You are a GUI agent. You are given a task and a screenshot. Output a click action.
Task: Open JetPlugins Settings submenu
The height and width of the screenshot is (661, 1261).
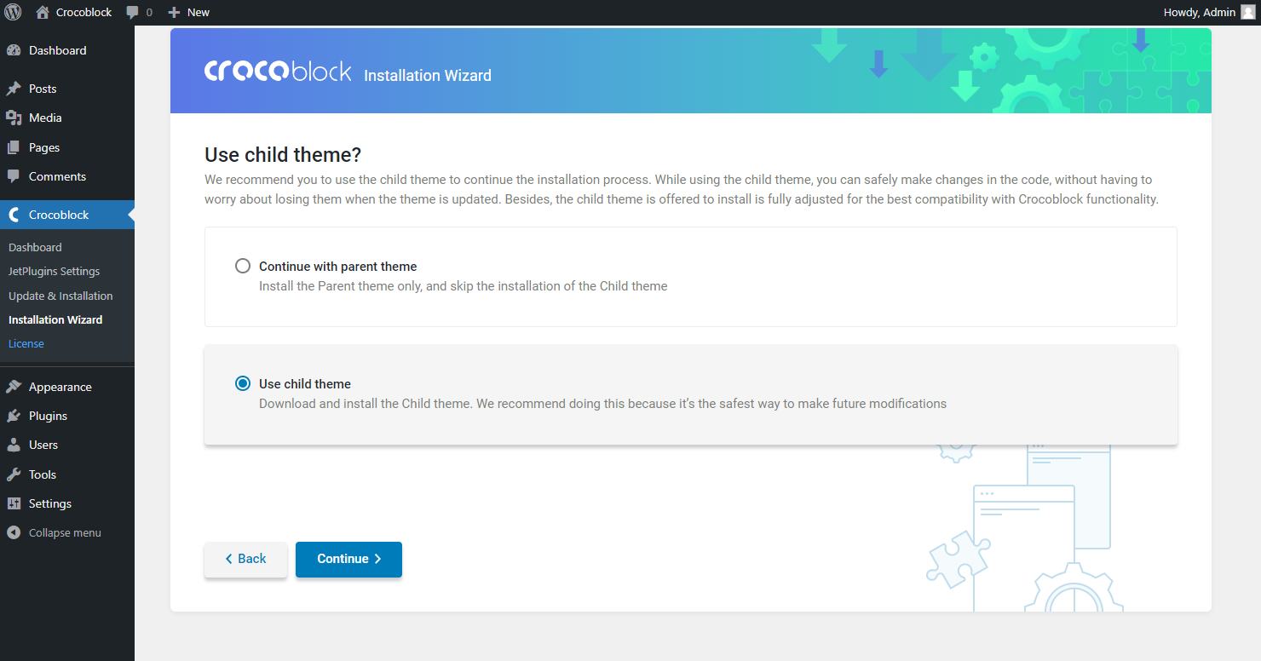tap(54, 271)
